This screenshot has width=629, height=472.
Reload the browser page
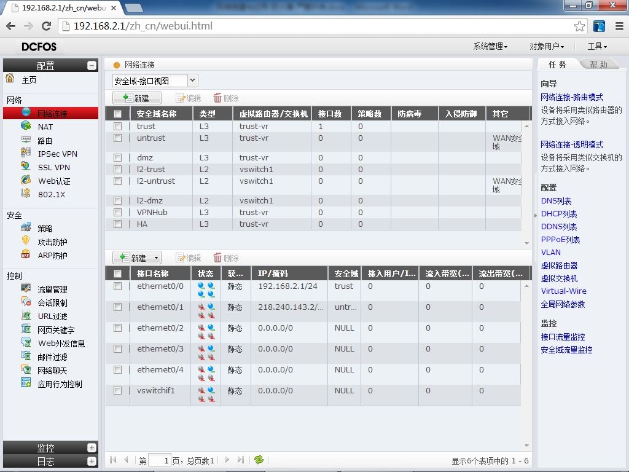47,26
